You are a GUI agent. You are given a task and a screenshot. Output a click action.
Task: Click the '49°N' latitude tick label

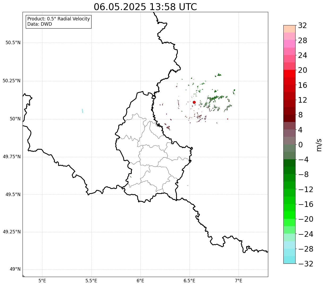15,269
